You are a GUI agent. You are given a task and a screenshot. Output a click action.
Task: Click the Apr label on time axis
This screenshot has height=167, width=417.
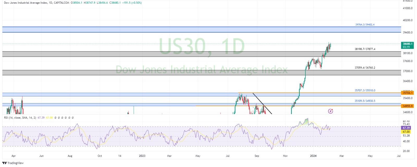click(14, 156)
